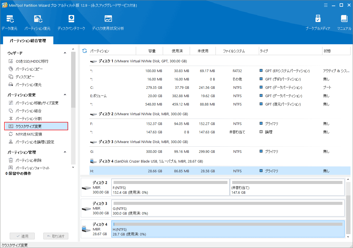Click the MiniTool app logo in title bar
The width and height of the screenshot is (353, 248).
click(5, 5)
